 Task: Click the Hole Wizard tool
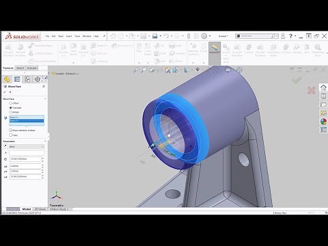pos(73,50)
